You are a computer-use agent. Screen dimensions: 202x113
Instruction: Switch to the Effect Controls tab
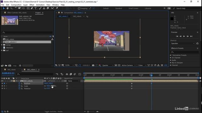coord(17,13)
